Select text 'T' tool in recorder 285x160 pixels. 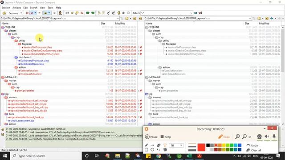[165, 145]
